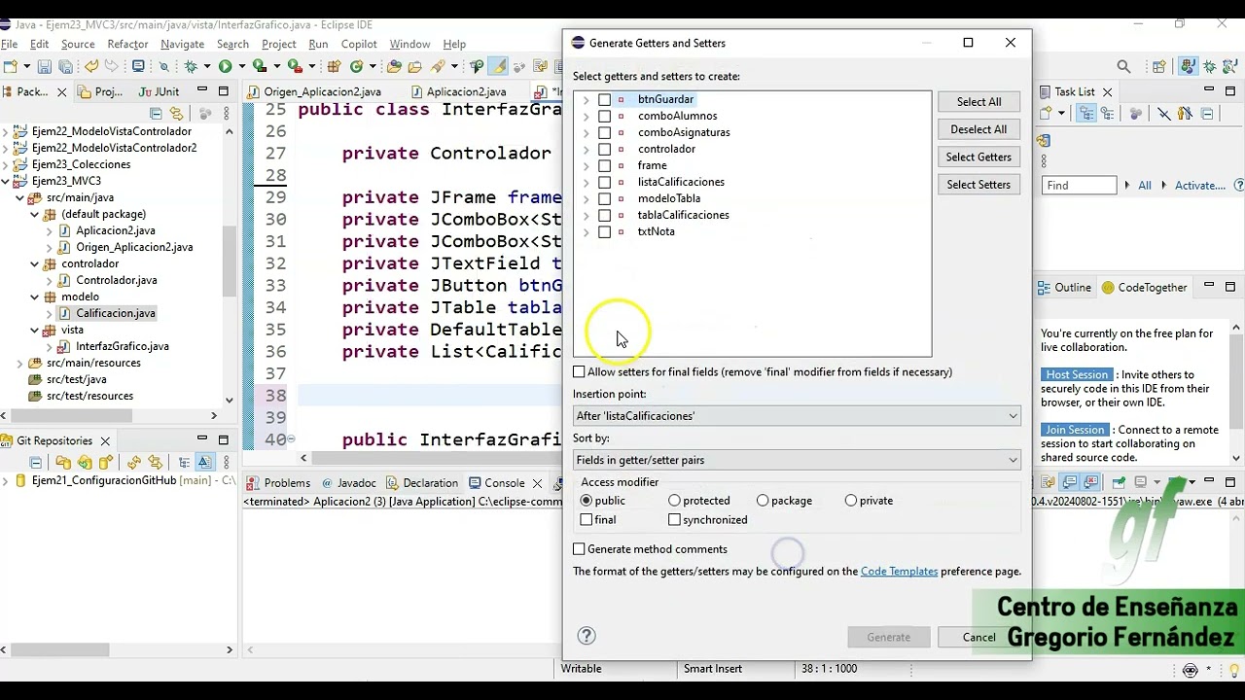Click the New Java Package icon
Image resolution: width=1245 pixels, height=700 pixels.
pos(335,66)
